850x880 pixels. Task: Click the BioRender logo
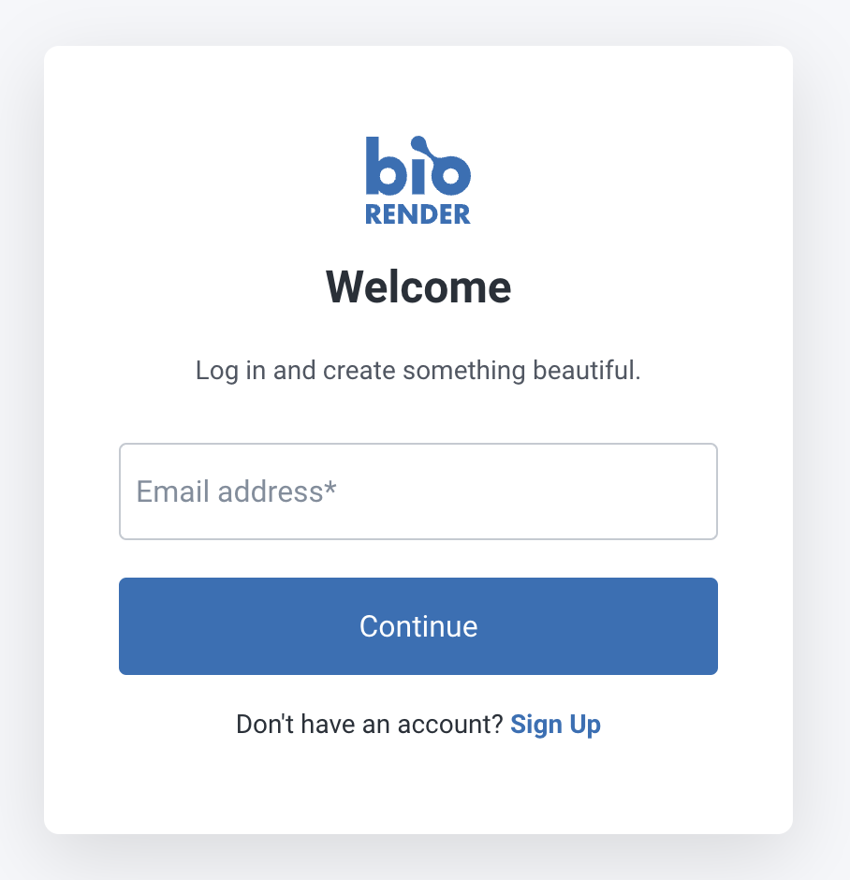click(x=418, y=181)
